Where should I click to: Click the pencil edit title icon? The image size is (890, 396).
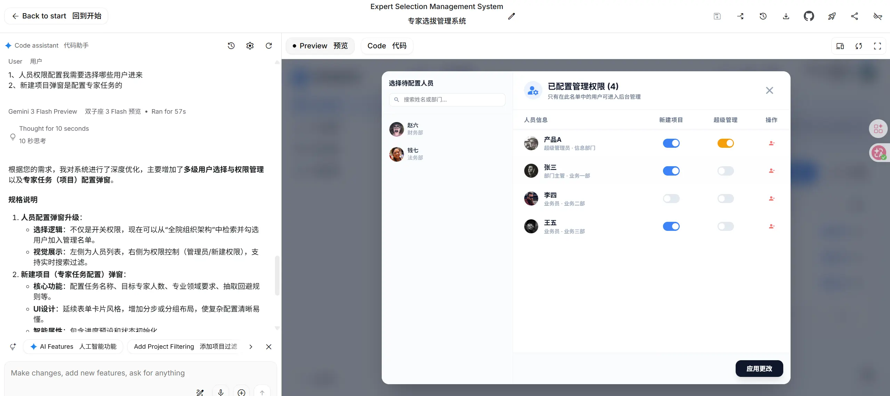click(511, 16)
